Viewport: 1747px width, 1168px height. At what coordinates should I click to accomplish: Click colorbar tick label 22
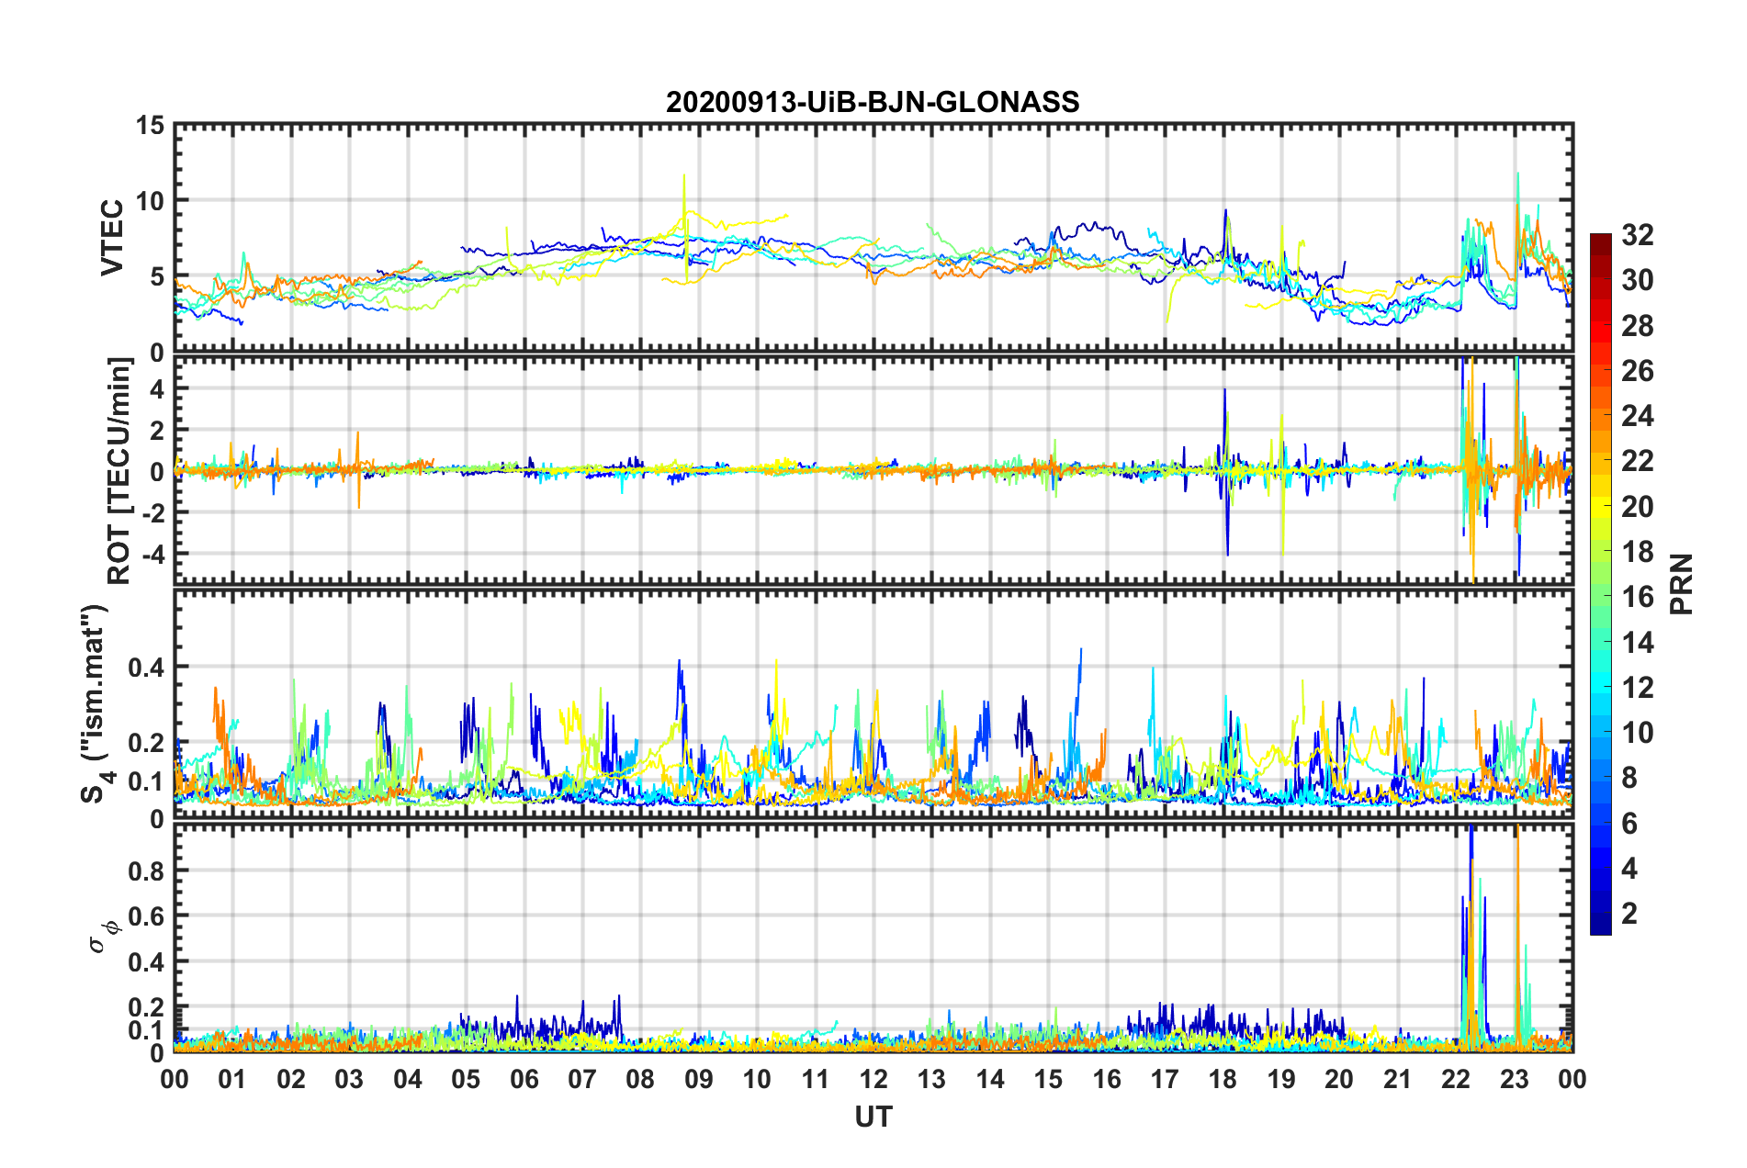click(x=1638, y=461)
